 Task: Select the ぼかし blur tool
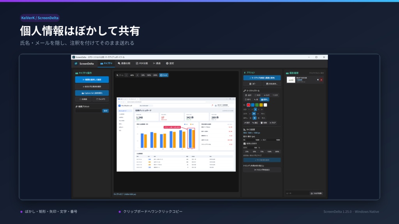coord(265,100)
